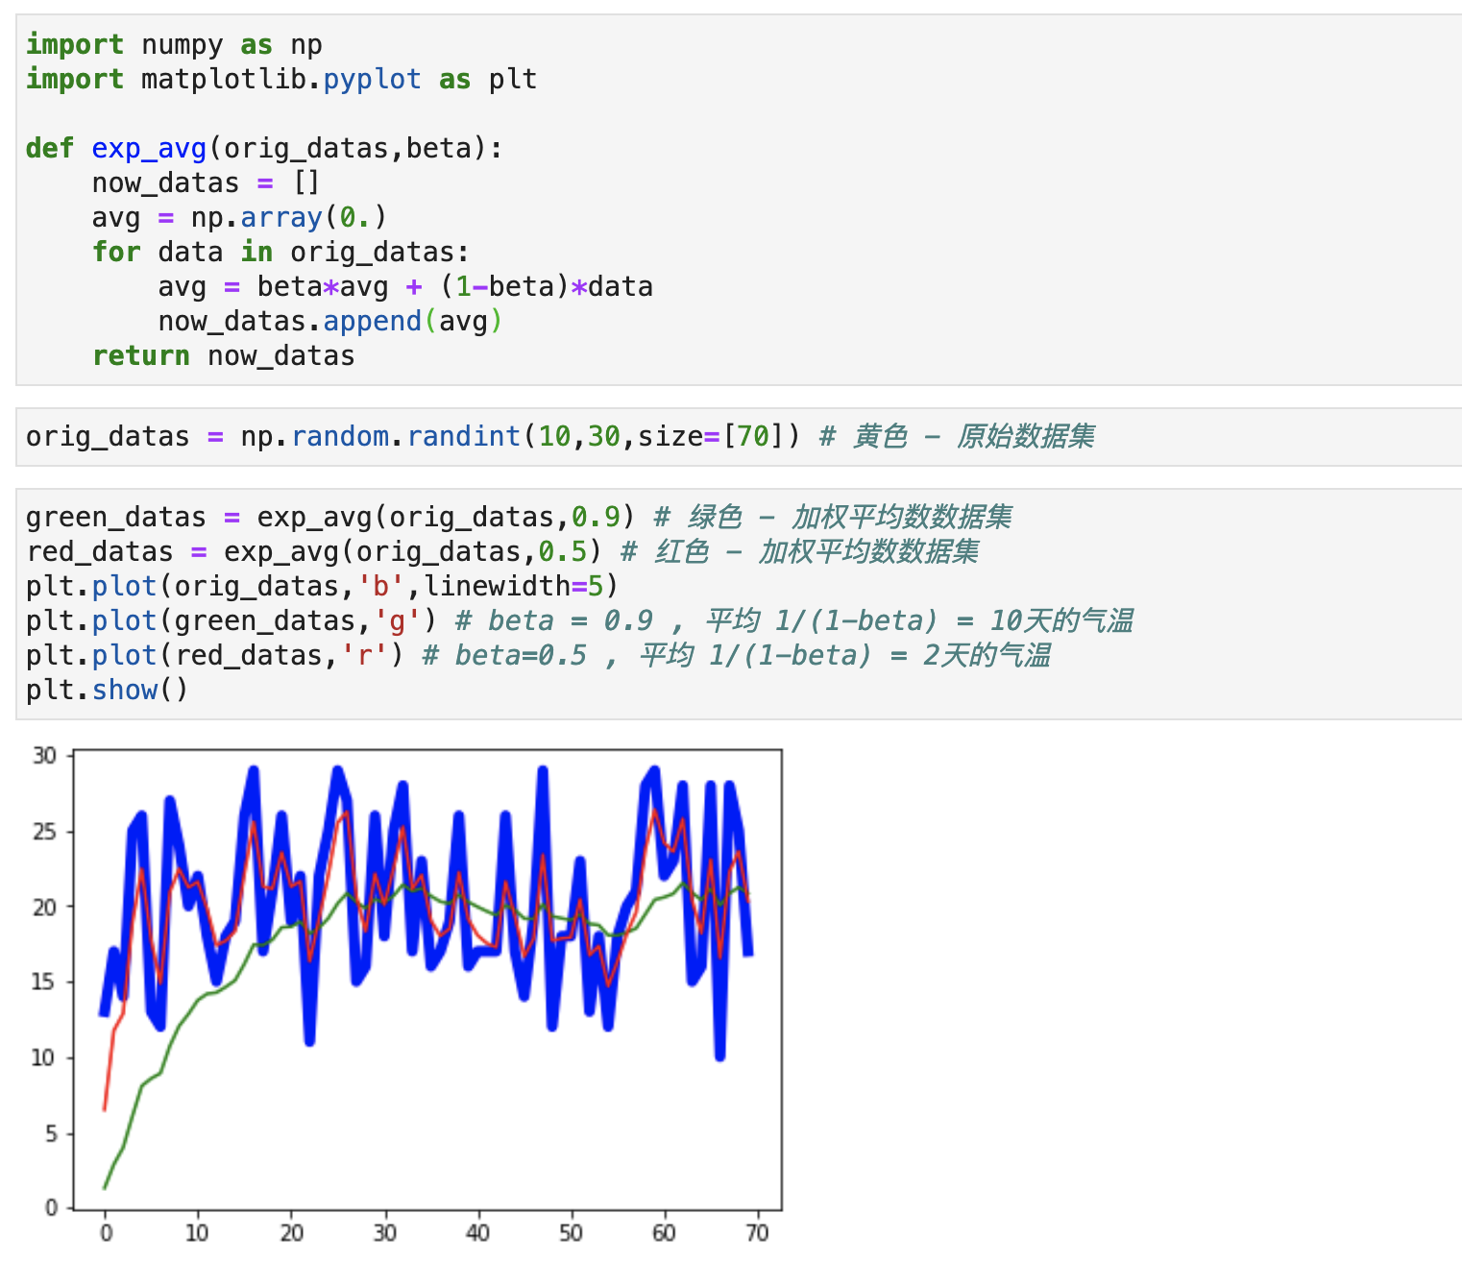
Task: Click the 'return now_datas' line
Action: 224,356
